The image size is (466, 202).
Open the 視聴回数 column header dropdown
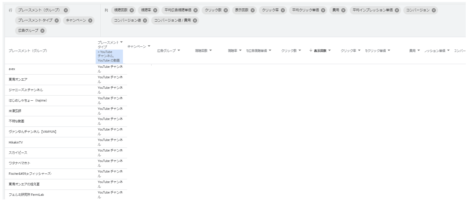pyautogui.click(x=211, y=50)
